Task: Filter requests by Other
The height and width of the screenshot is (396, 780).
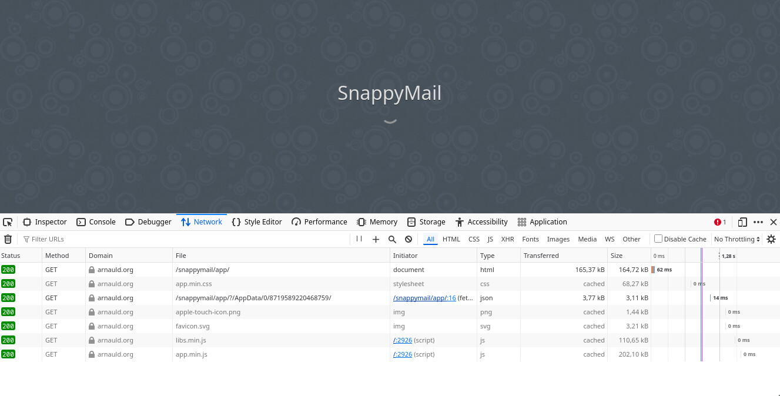Action: [x=631, y=239]
